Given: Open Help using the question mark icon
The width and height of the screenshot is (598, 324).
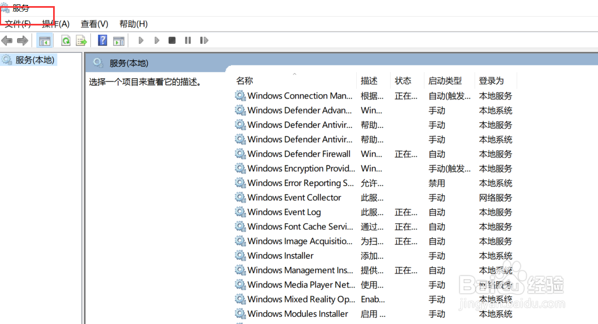Looking at the screenshot, I should (x=103, y=40).
